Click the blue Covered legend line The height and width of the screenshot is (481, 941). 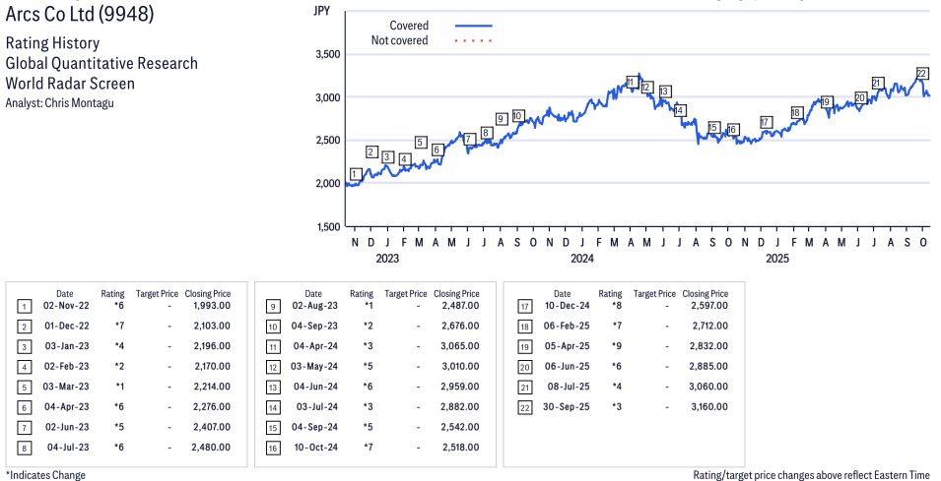point(473,26)
